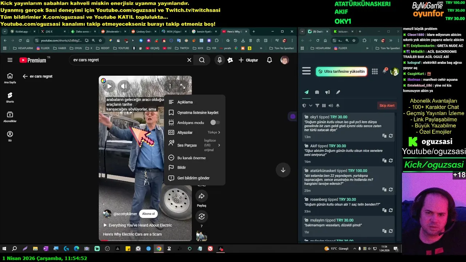The image size is (466, 262).
Task: Start voice search with the microphone
Action: coord(220,60)
